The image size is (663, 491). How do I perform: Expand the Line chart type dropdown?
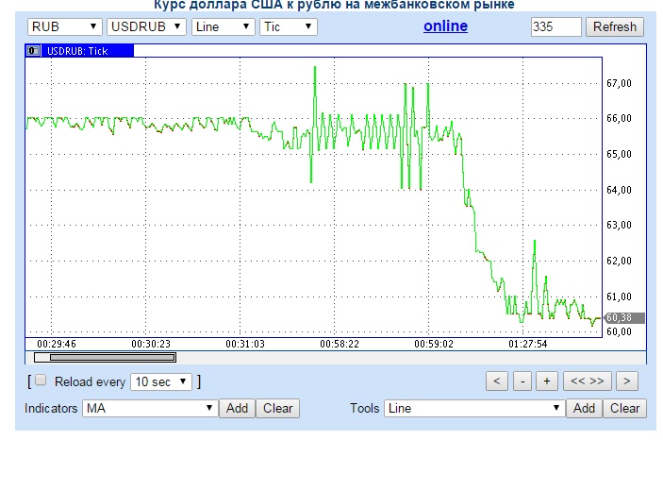pyautogui.click(x=223, y=26)
